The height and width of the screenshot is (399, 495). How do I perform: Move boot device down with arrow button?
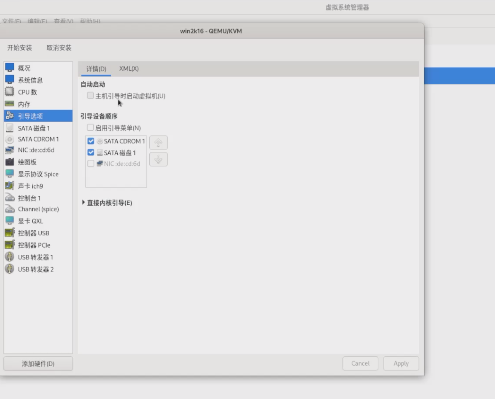[158, 160]
